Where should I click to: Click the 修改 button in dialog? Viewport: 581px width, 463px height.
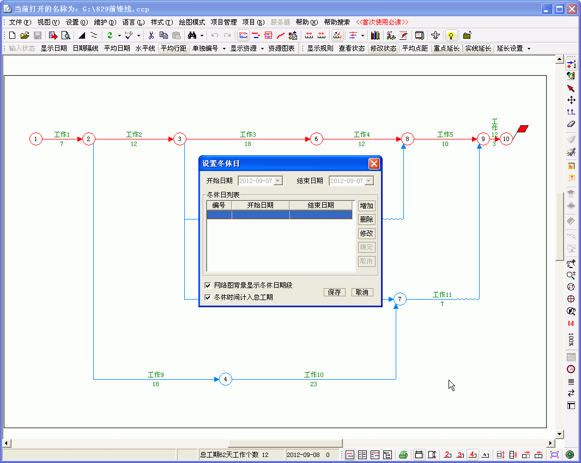pos(366,233)
